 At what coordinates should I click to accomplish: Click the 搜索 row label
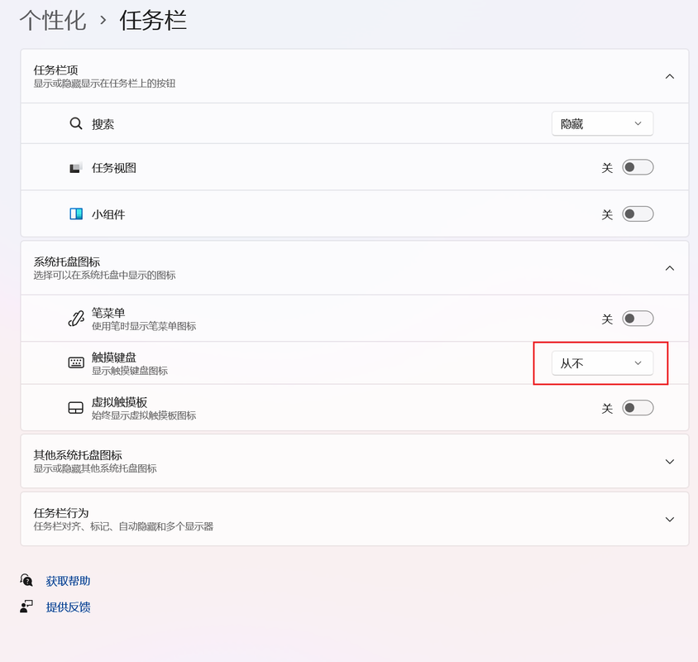pos(103,124)
